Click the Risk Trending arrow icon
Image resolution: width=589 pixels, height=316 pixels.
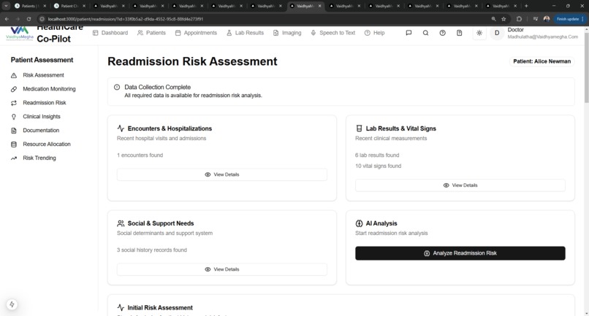(x=14, y=158)
